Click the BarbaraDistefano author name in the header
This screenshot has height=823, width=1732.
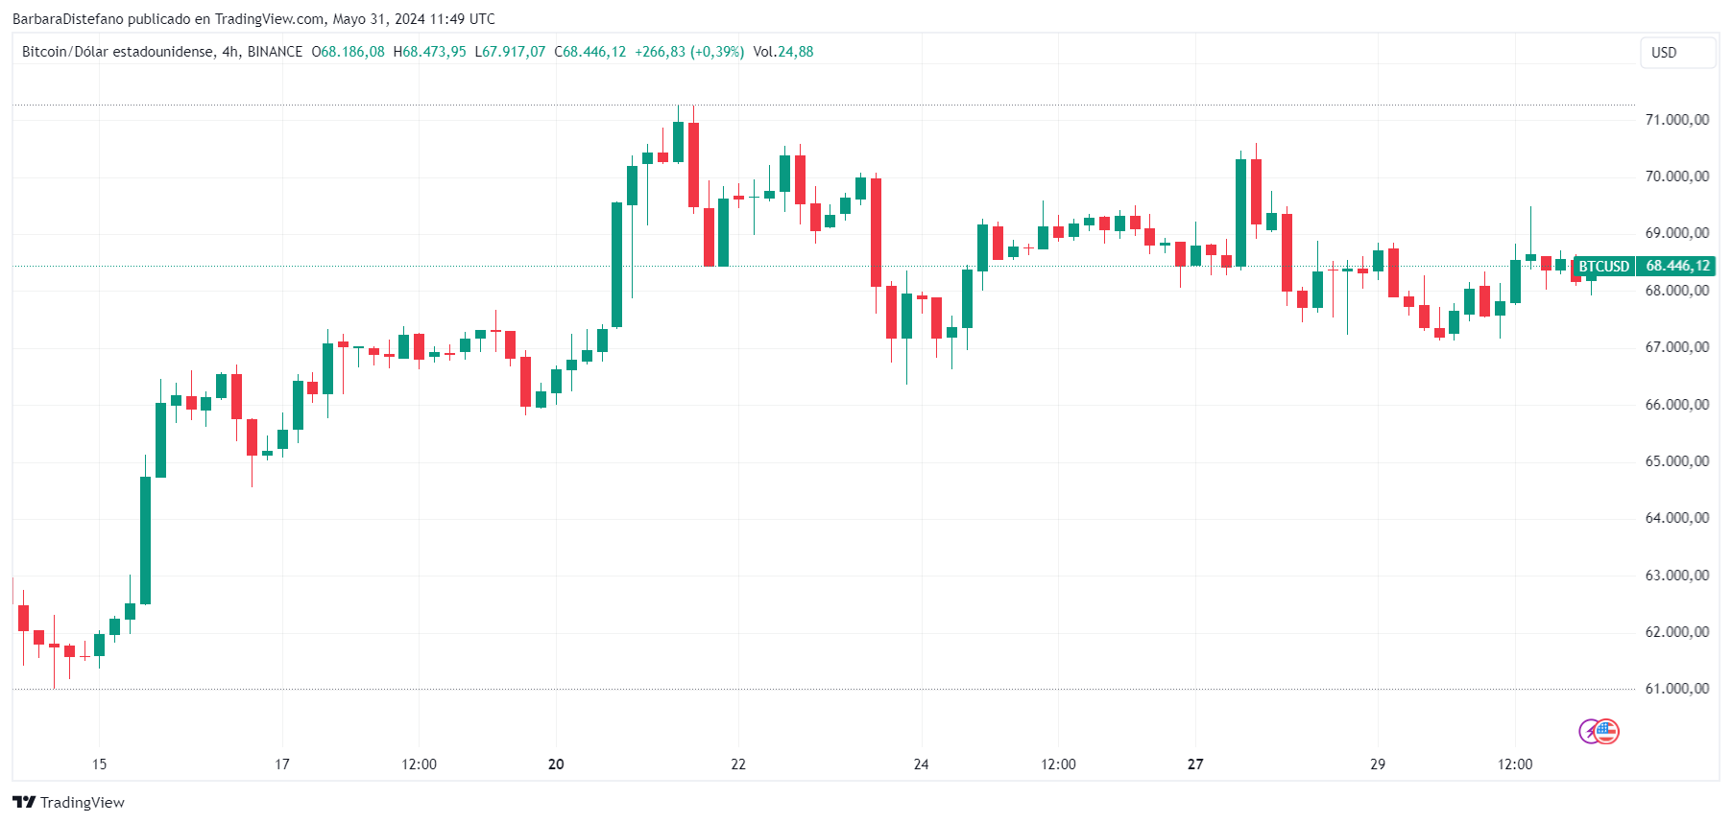tap(67, 19)
